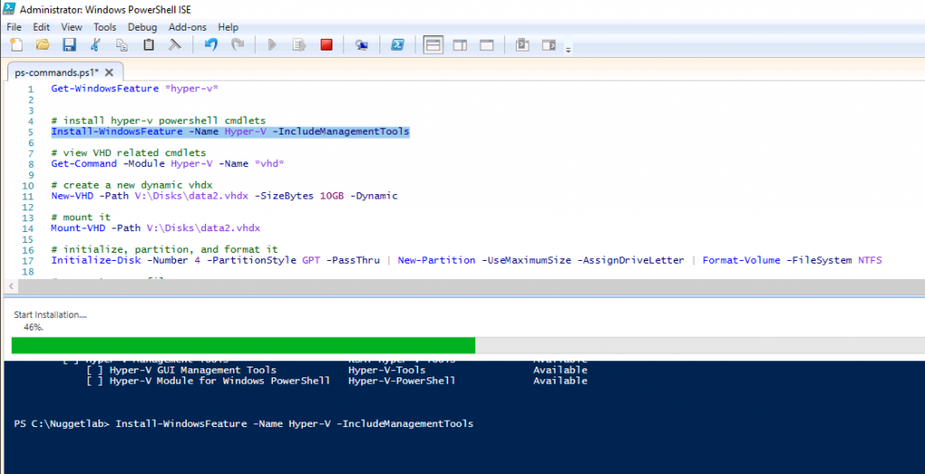Click Mount-VHD on line 14

click(x=78, y=228)
